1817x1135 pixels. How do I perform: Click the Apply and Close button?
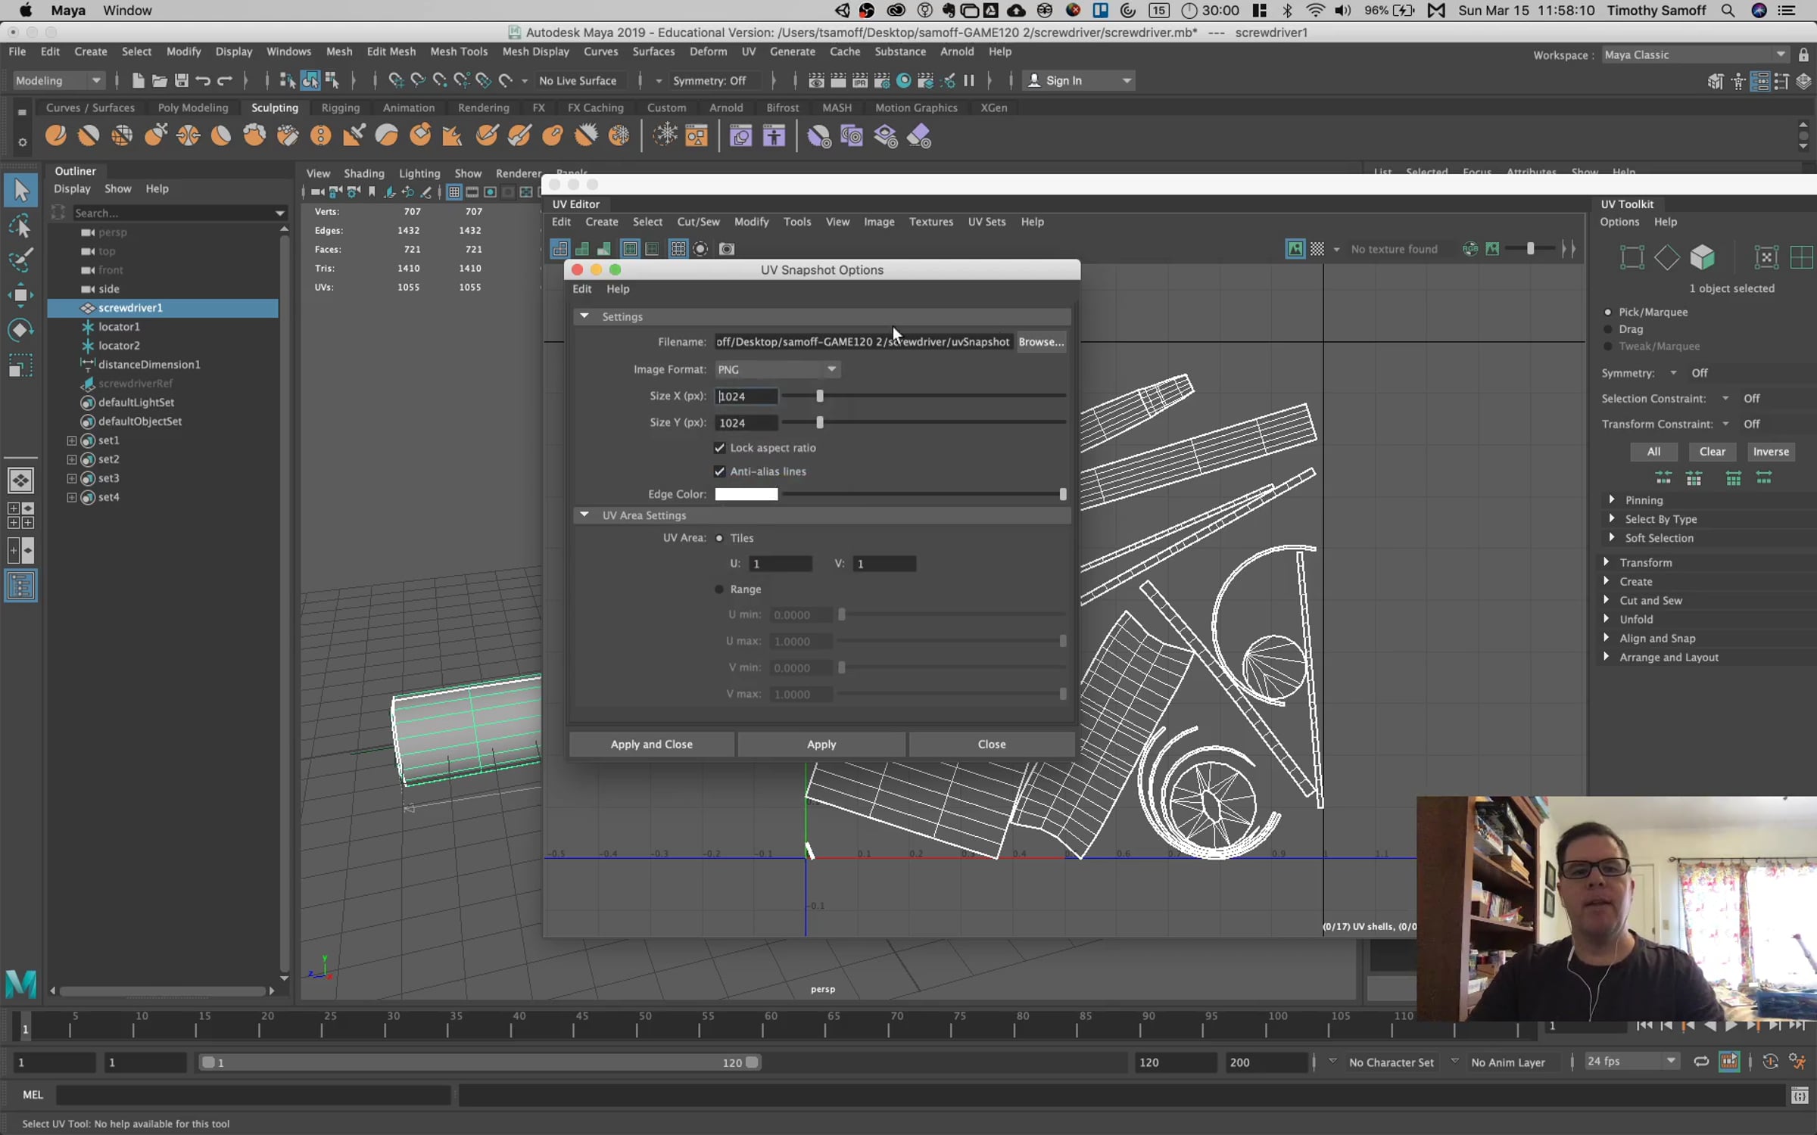[651, 745]
